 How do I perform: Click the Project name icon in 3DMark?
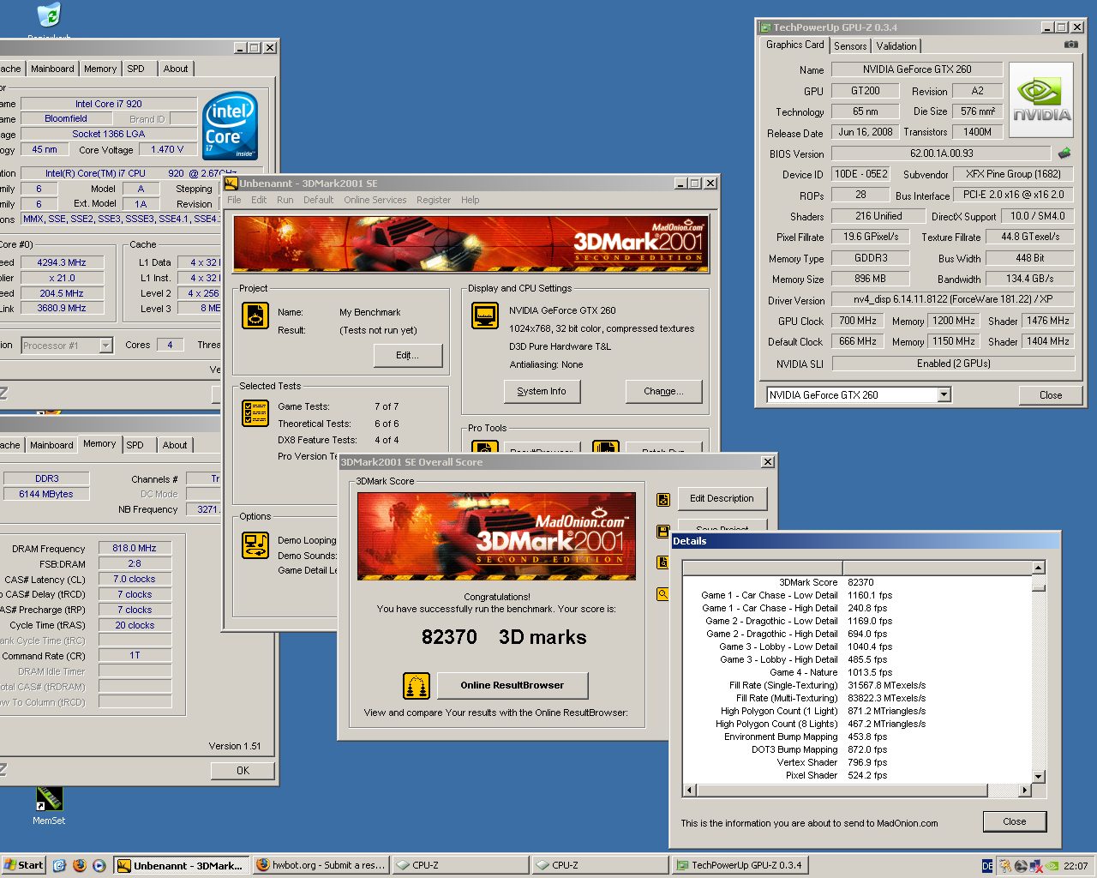tap(255, 316)
